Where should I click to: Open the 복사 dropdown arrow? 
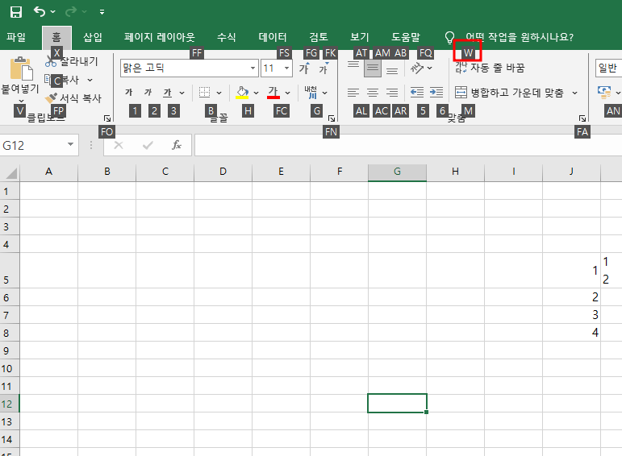(x=90, y=80)
